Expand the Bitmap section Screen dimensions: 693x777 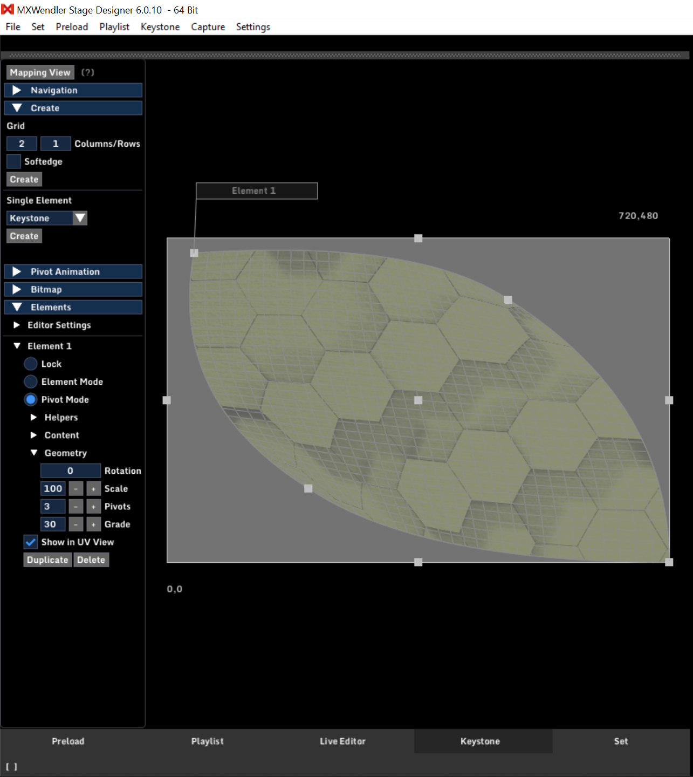[73, 289]
